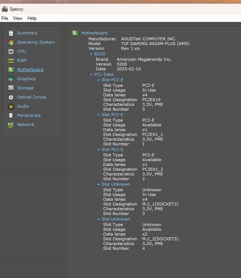Click the RAM memory stick icon
Image resolution: width=241 pixels, height=278 pixels.
click(11, 60)
